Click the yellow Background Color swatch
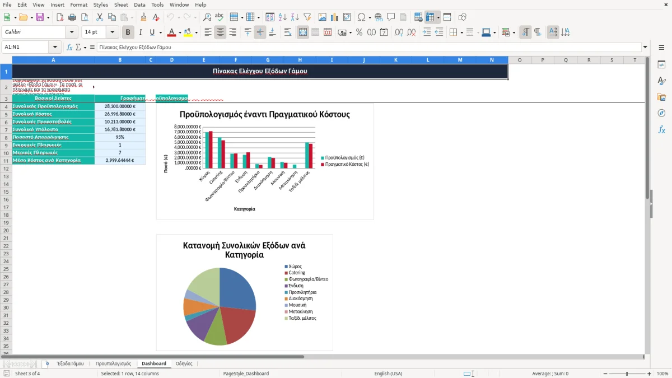The image size is (672, 378). (x=188, y=32)
